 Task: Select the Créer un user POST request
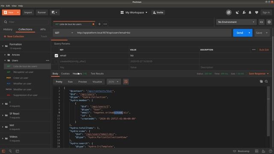coord(27,78)
